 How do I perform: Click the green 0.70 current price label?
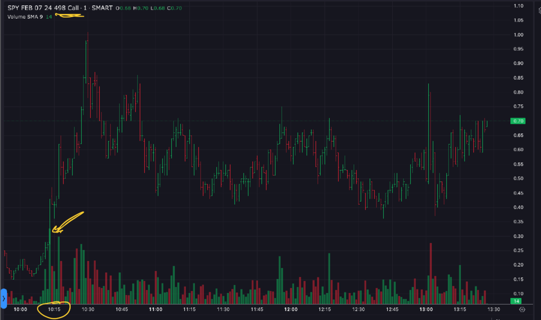point(517,121)
